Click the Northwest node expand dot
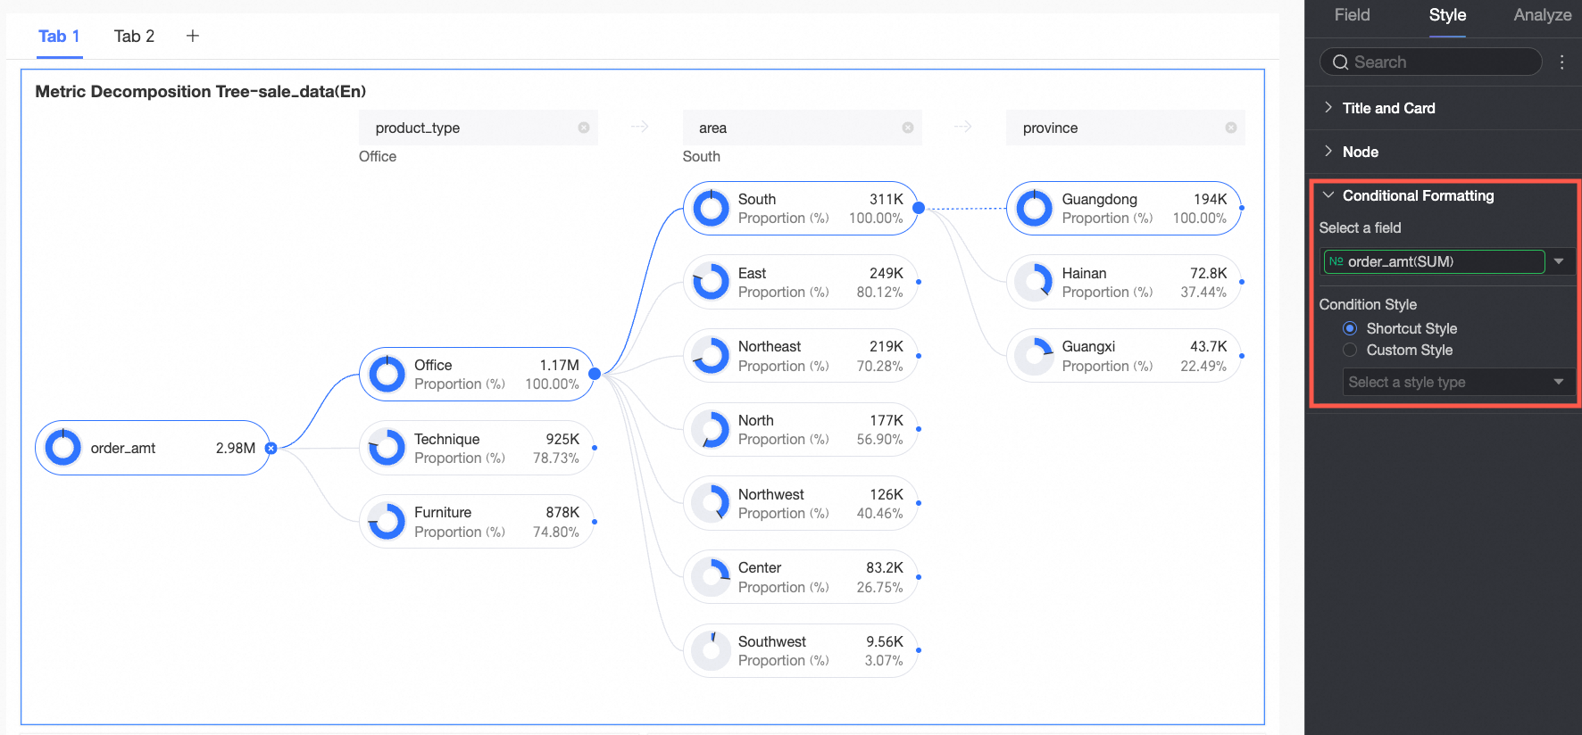This screenshot has height=735, width=1582. coord(919,503)
